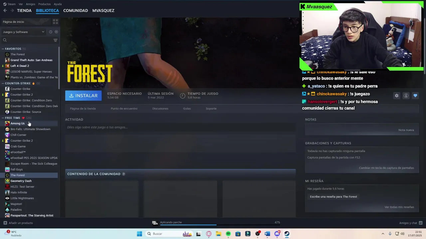The height and width of the screenshot is (239, 426).
Task: Open File Explorer from the taskbar
Action: coord(218,234)
